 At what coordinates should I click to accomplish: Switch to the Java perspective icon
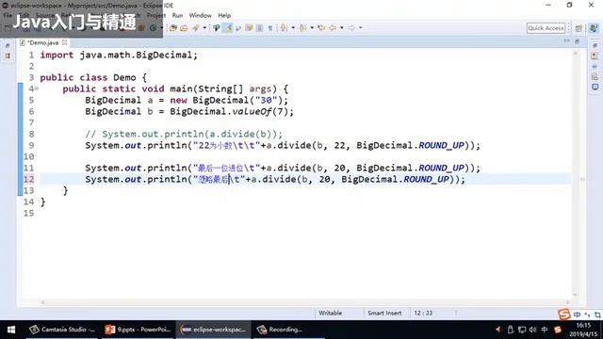point(594,28)
